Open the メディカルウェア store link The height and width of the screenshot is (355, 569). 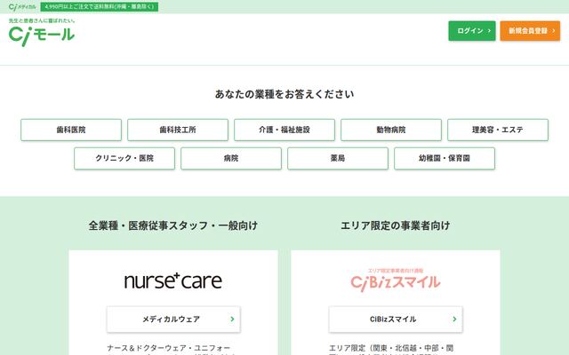pyautogui.click(x=173, y=319)
